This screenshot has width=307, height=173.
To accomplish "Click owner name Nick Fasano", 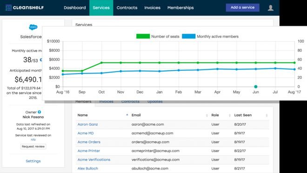I will pyautogui.click(x=33, y=117).
